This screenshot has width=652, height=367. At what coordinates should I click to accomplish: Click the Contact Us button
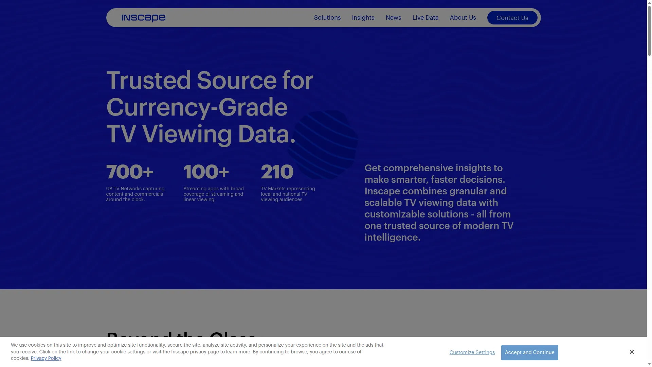coord(512,18)
